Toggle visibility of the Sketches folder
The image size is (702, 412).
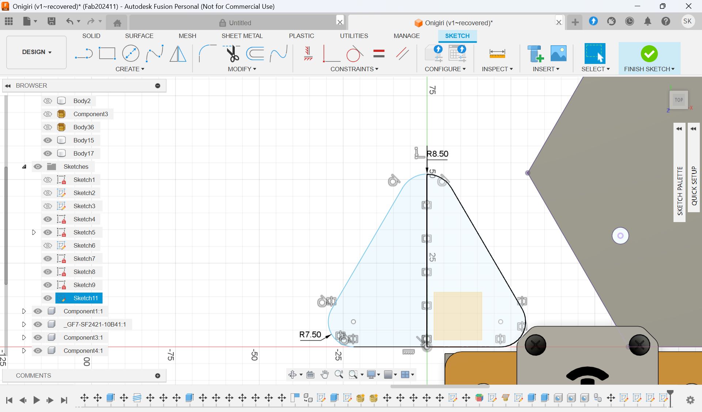[38, 167]
